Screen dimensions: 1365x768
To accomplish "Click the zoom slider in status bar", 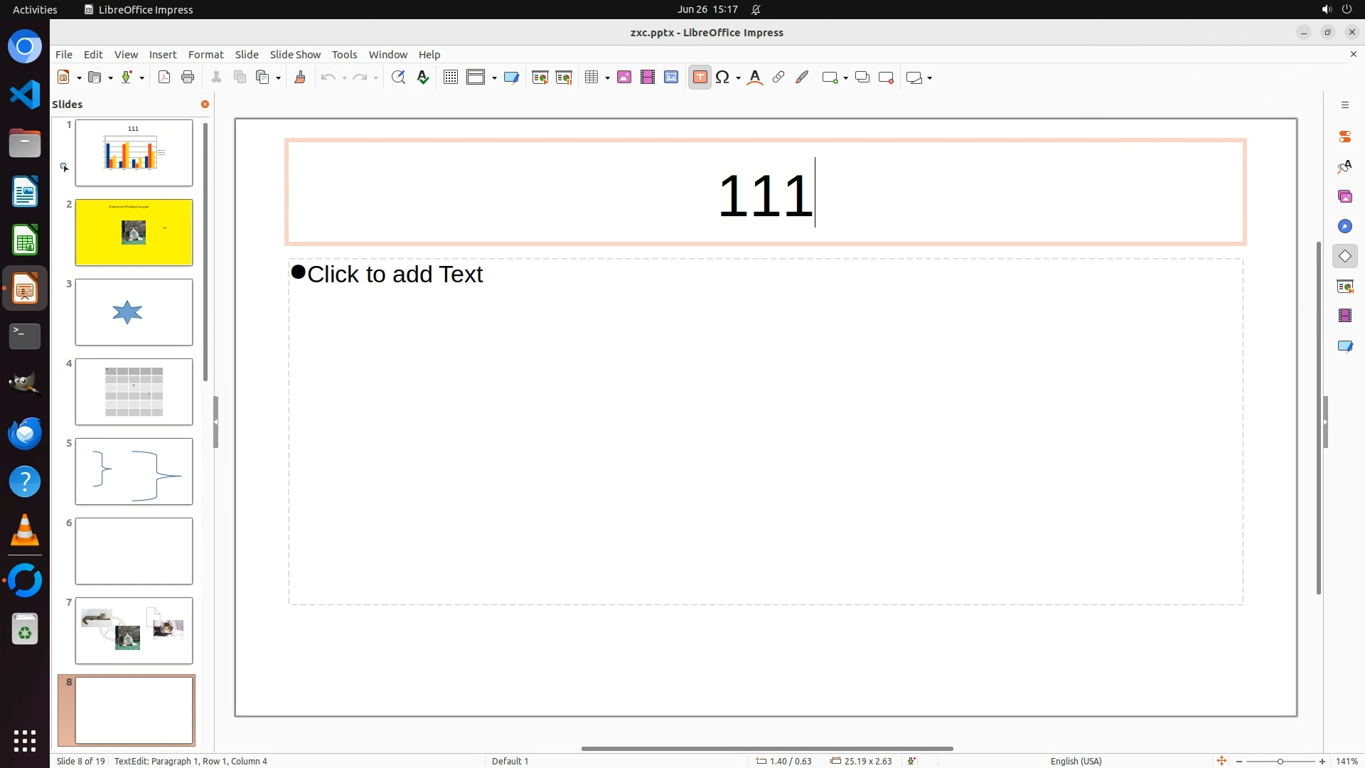I will click(x=1280, y=761).
